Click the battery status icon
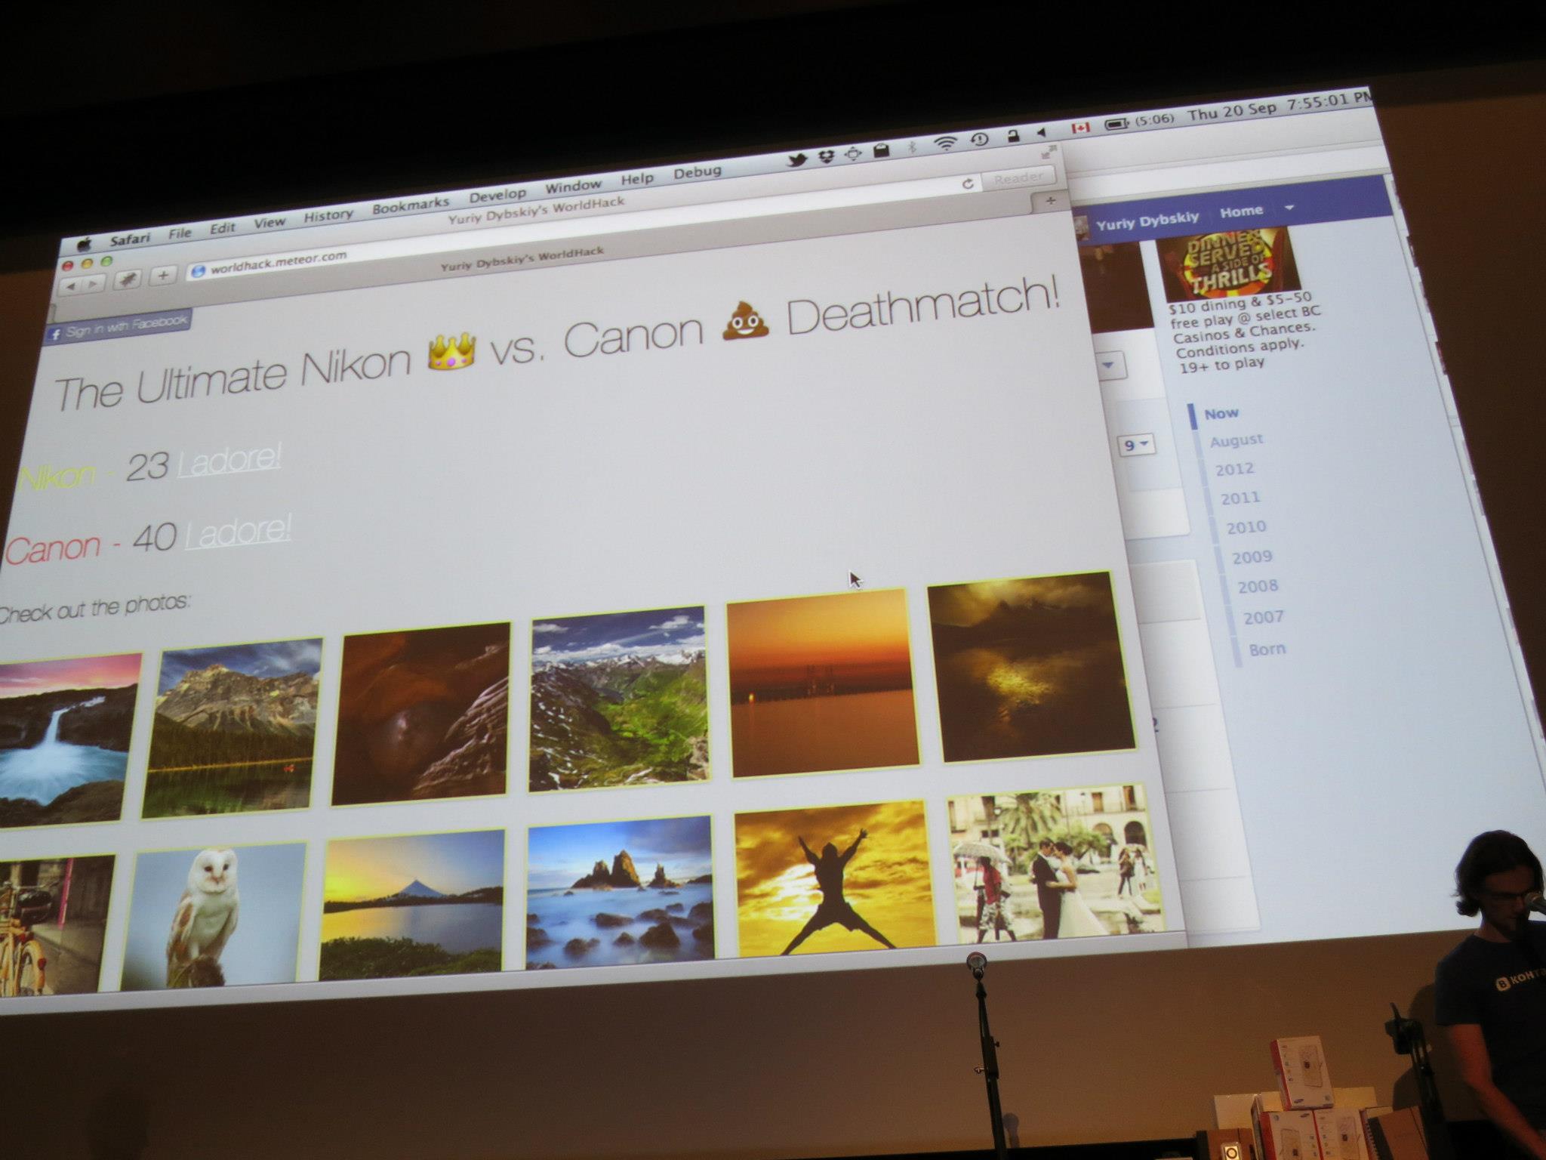1546x1160 pixels. coord(1116,124)
